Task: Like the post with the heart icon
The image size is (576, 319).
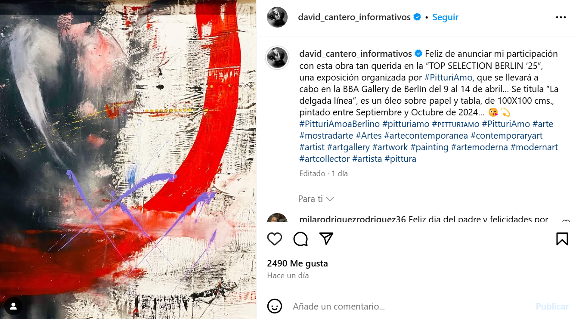Action: click(x=275, y=239)
